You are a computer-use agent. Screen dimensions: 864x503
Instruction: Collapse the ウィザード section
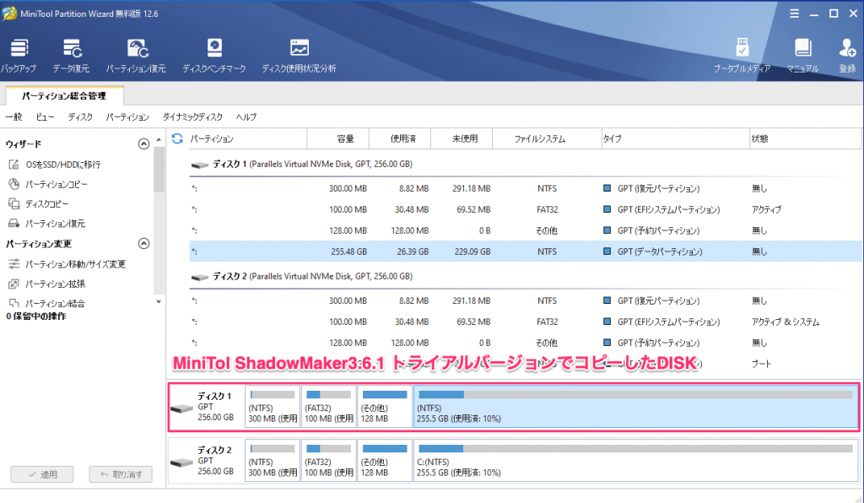coord(143,144)
